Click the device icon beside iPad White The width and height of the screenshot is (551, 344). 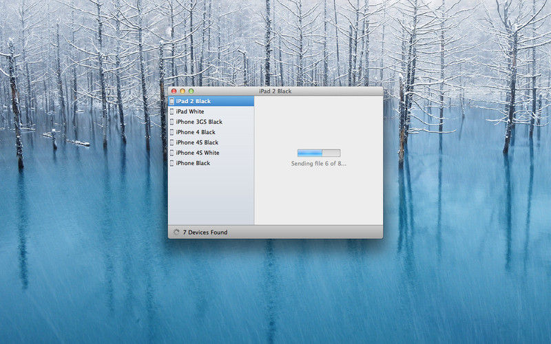point(171,111)
